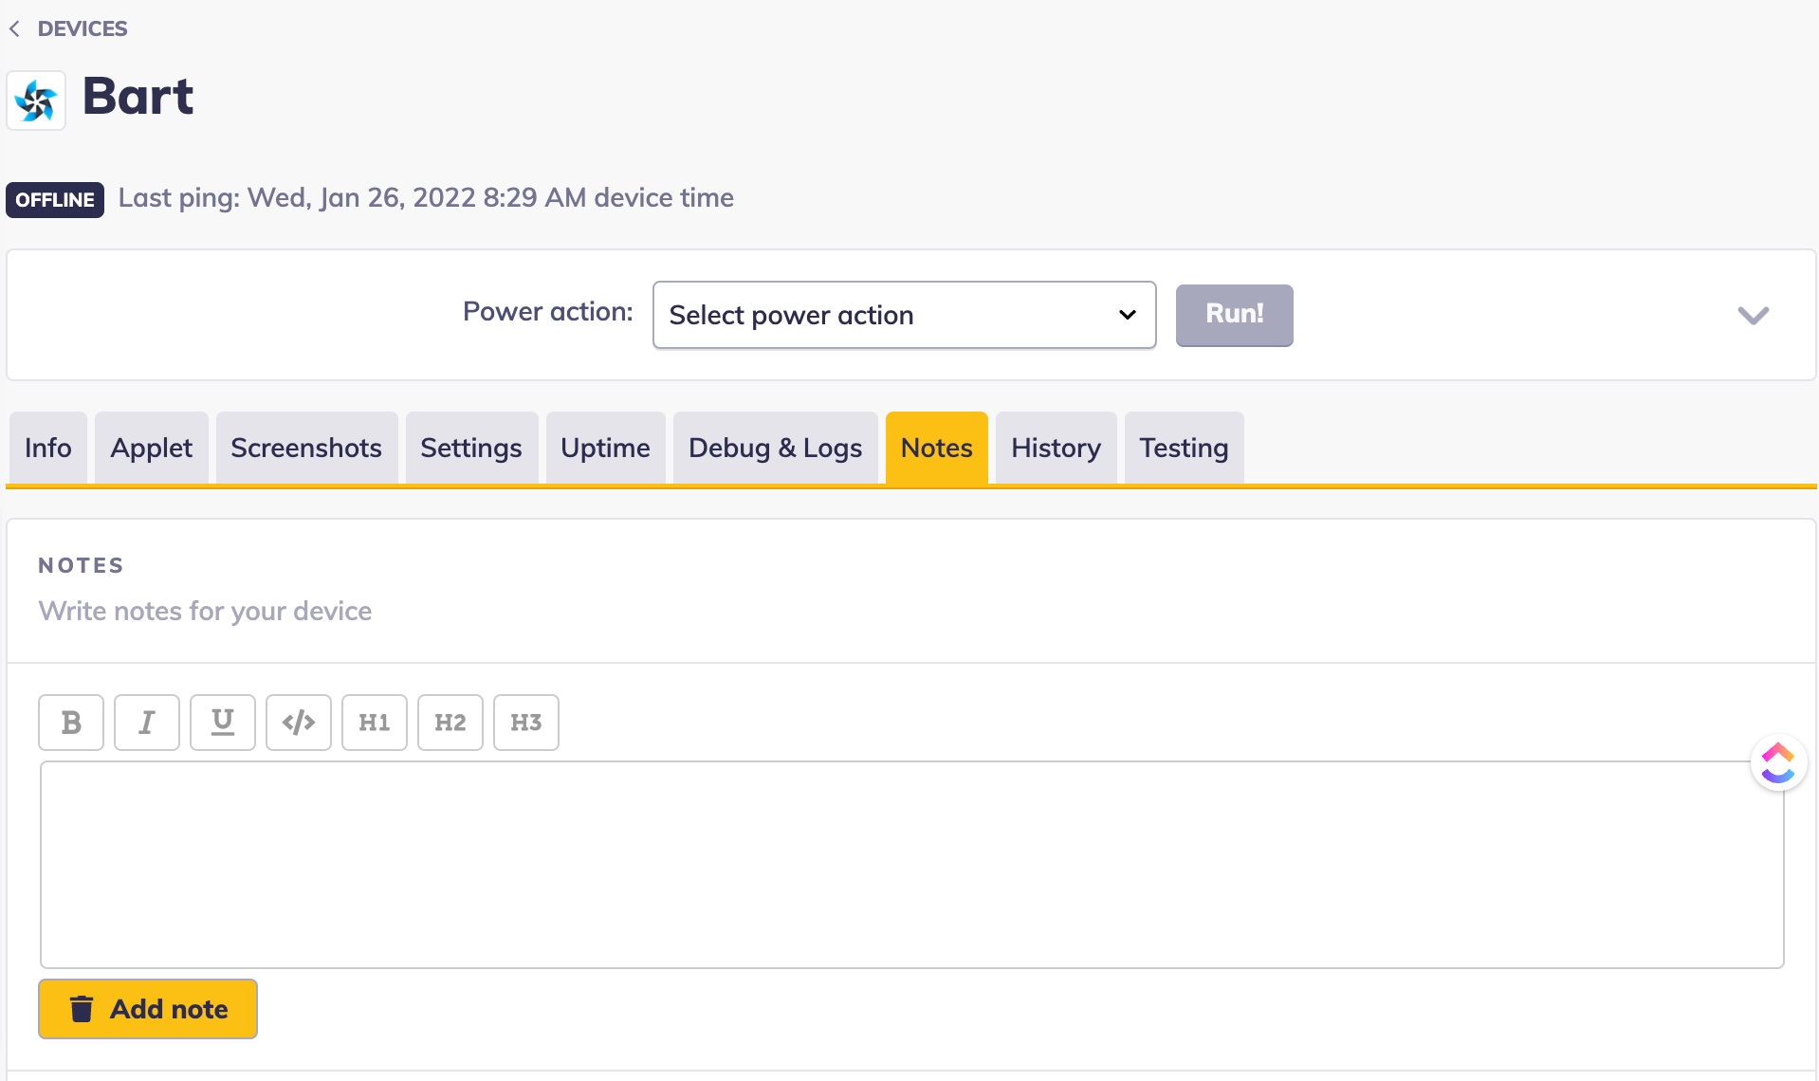
Task: Click the Add note button
Action: (x=148, y=1009)
